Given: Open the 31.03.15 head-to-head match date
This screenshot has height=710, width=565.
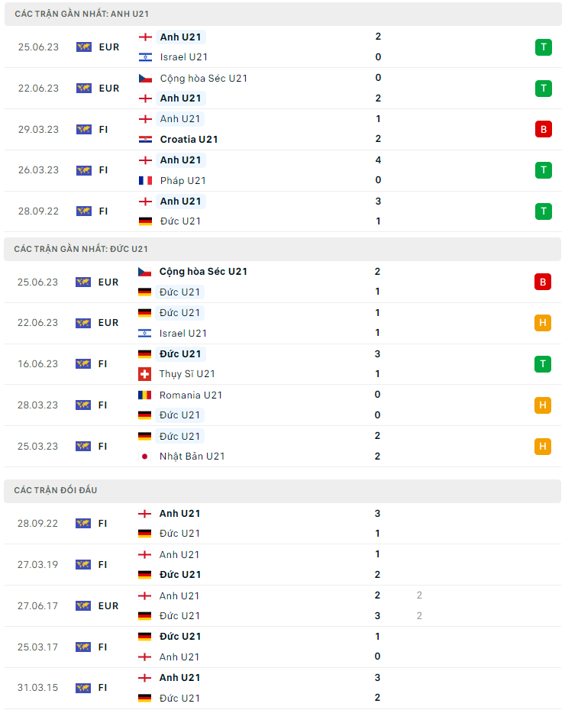Looking at the screenshot, I should (39, 688).
